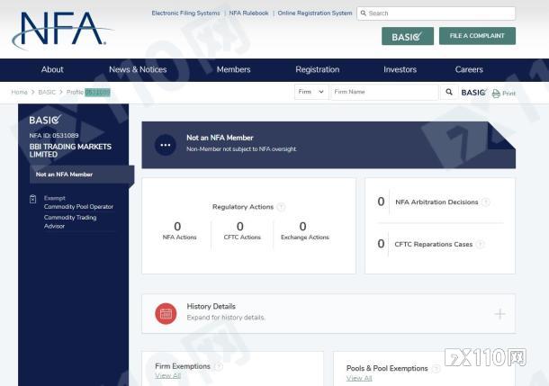The image size is (549, 386).
Task: Click the highlighted profile ID 0531089 in the breadcrumb
Action: pos(98,92)
